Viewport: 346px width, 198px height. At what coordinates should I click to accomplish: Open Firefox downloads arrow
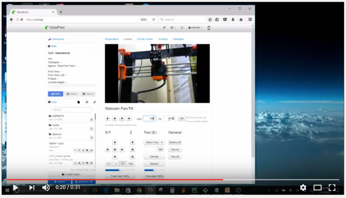[233, 19]
